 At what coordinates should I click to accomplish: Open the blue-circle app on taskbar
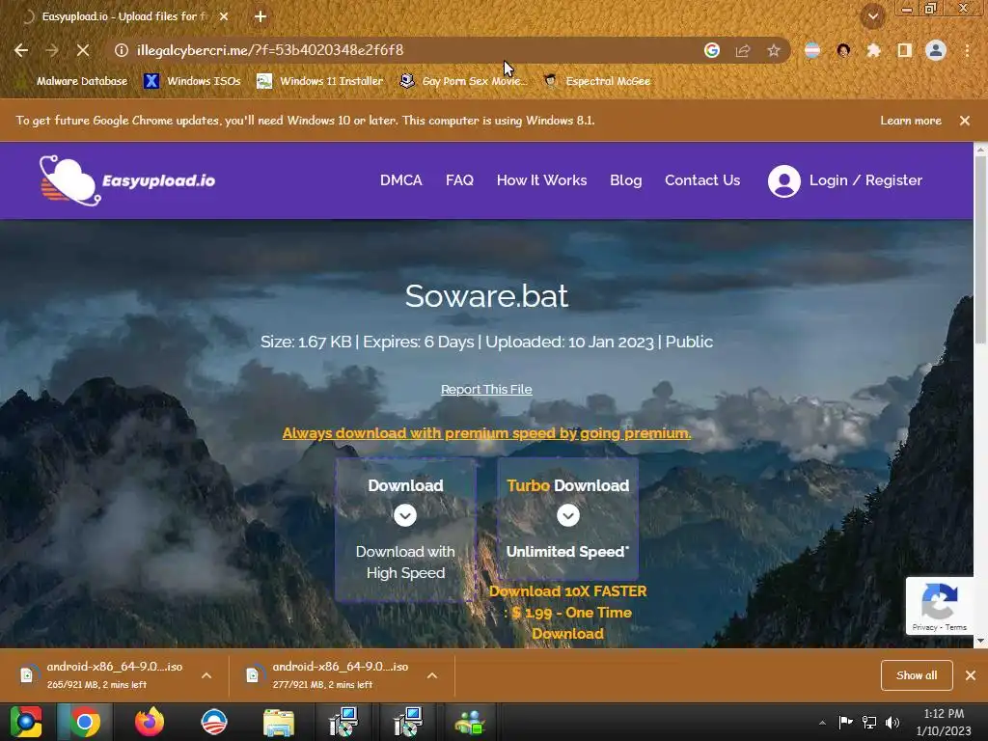pyautogui.click(x=213, y=722)
